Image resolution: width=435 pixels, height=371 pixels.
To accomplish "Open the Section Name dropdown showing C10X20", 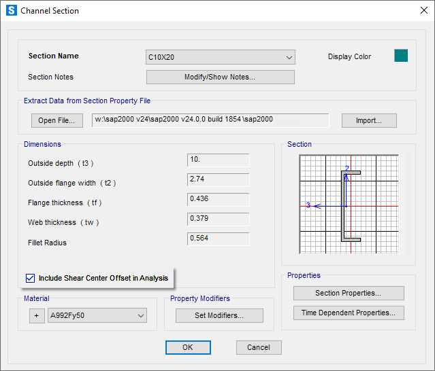I will (x=221, y=58).
